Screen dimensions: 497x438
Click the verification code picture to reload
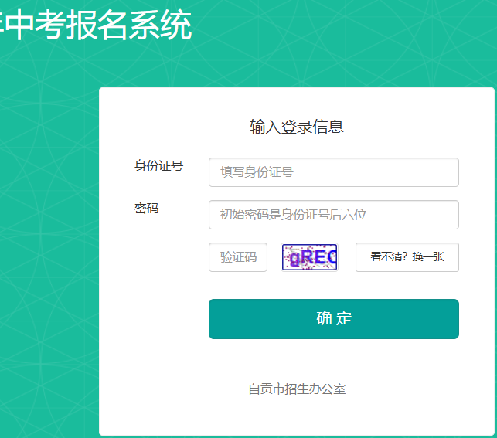click(x=310, y=257)
